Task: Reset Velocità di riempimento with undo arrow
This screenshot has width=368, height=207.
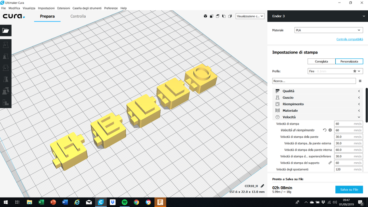Action: pos(325,130)
